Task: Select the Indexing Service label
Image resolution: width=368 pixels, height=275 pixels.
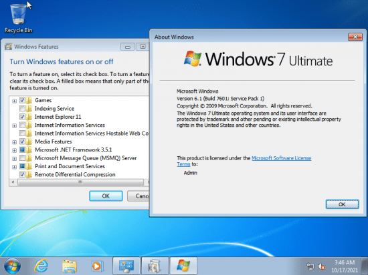Action: (54, 109)
